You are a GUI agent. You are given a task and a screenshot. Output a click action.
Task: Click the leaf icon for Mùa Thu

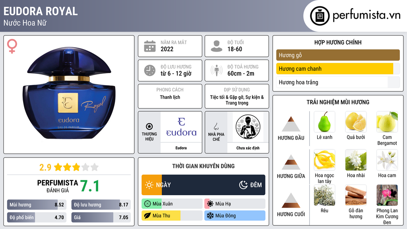147,215
